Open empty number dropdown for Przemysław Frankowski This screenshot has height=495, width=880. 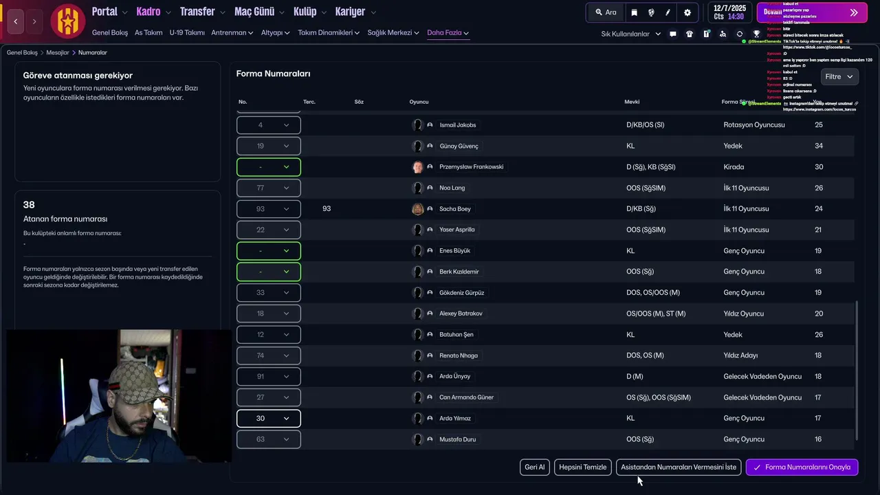pyautogui.click(x=268, y=167)
